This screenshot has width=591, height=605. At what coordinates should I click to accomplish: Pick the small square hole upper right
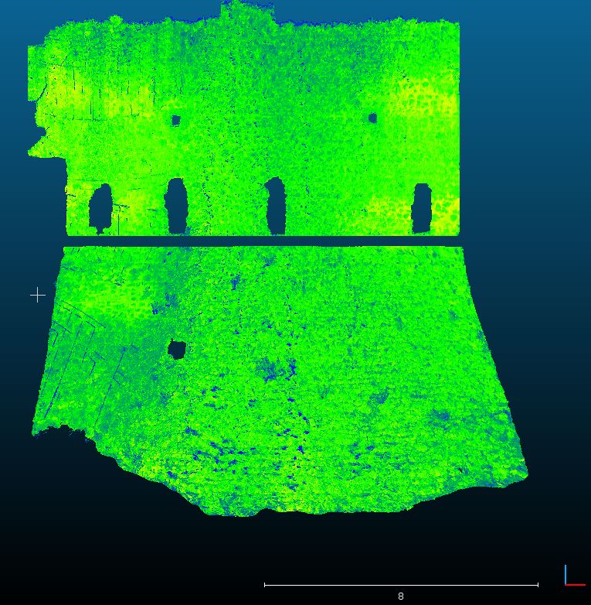[x=372, y=118]
